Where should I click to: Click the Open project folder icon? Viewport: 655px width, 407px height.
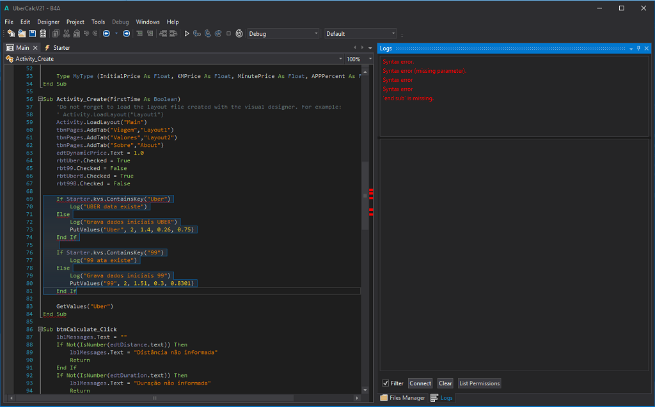(22, 34)
